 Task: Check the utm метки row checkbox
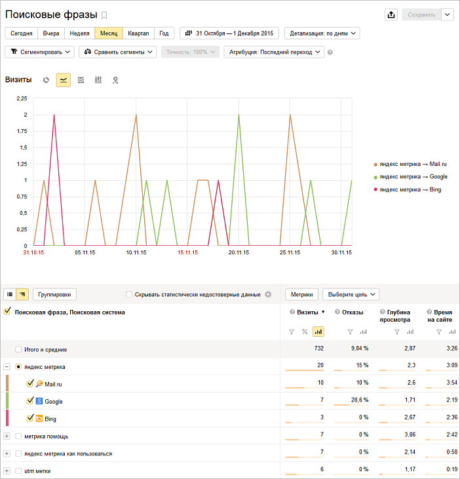click(x=18, y=470)
